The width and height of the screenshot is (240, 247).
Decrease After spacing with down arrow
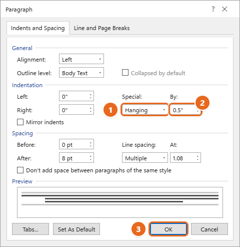point(90,159)
